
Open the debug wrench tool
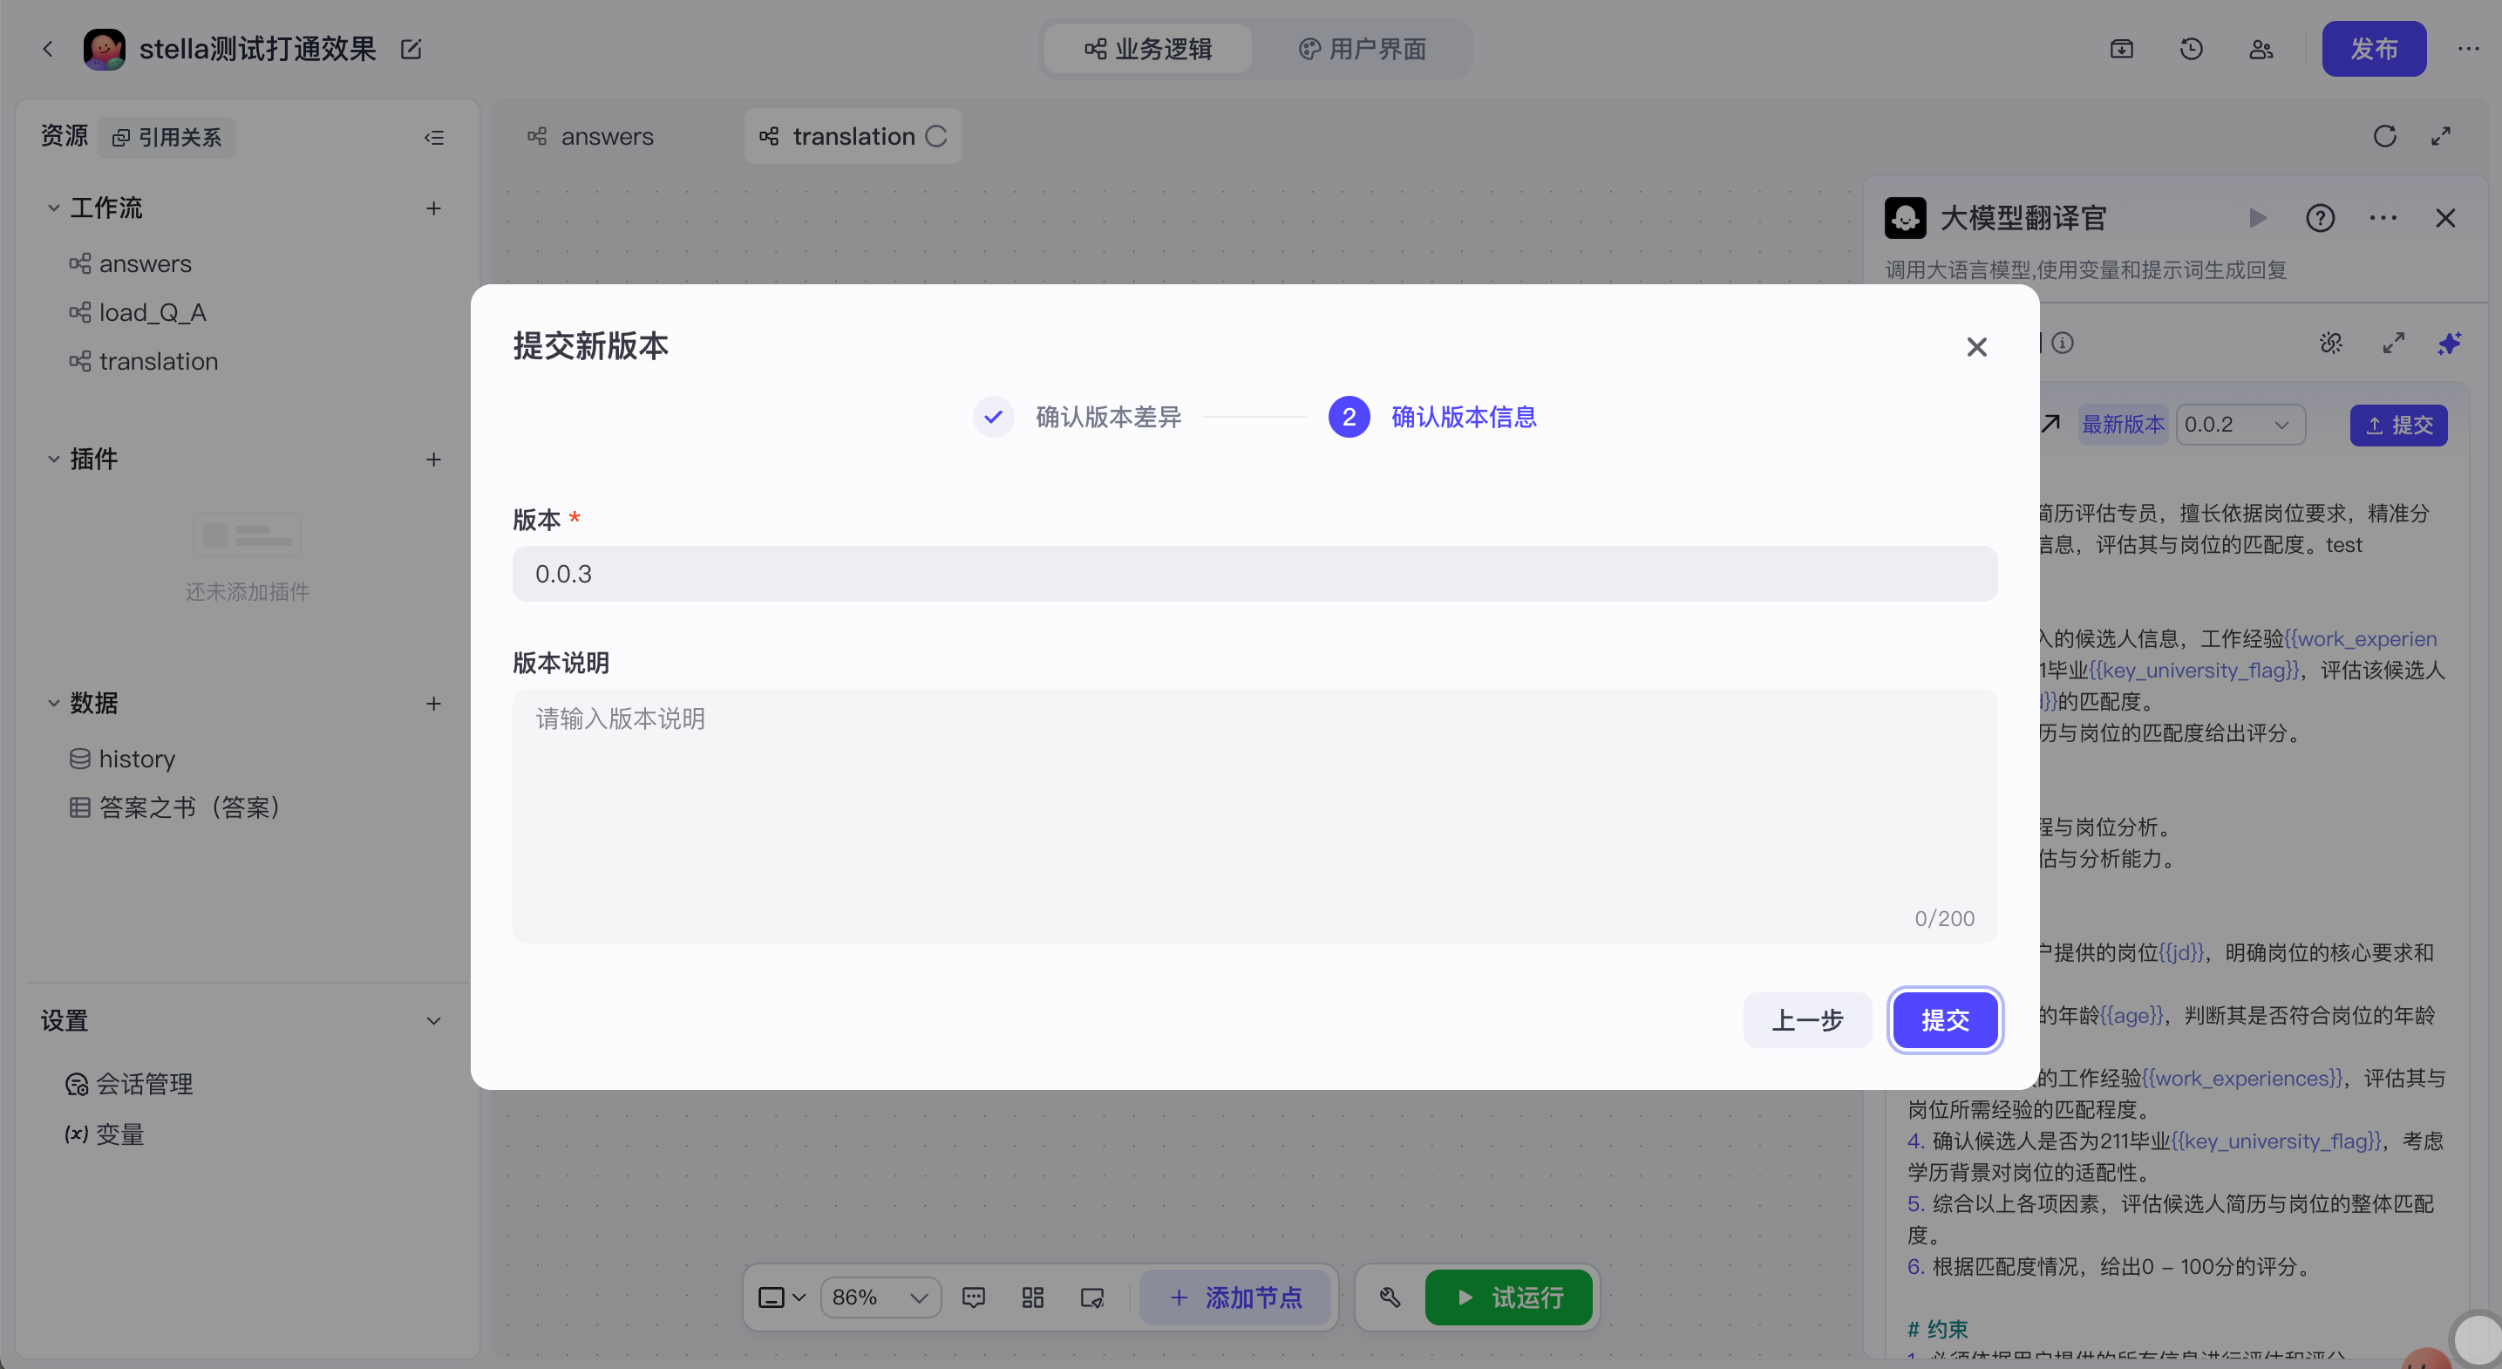pyautogui.click(x=1390, y=1297)
